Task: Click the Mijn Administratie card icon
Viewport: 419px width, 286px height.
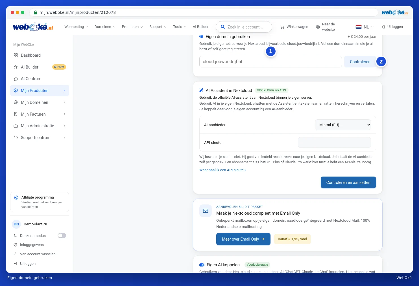Action: click(16, 126)
